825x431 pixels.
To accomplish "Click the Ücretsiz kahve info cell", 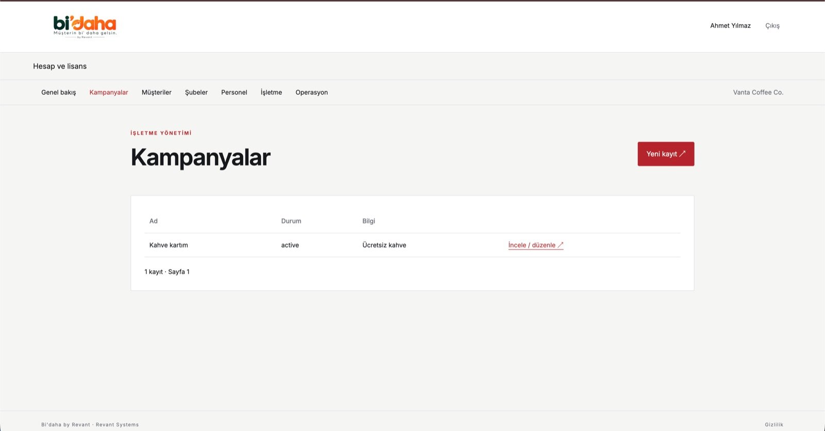I will click(384, 245).
